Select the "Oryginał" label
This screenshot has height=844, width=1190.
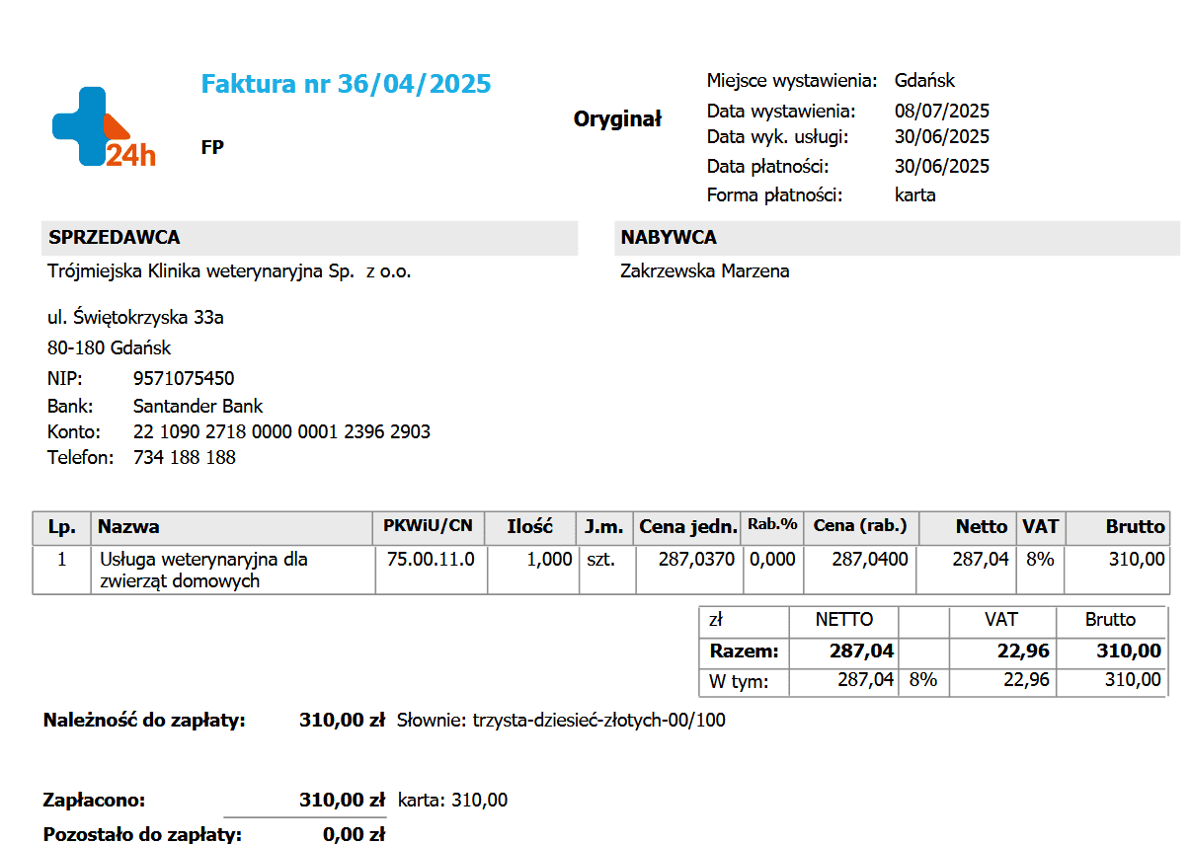click(617, 119)
